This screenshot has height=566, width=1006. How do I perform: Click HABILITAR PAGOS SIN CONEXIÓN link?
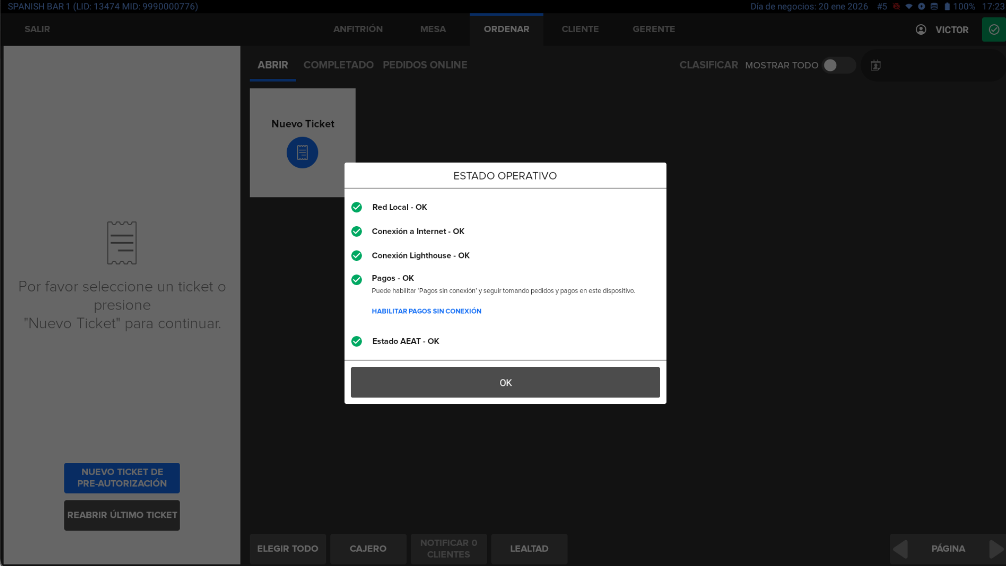426,311
